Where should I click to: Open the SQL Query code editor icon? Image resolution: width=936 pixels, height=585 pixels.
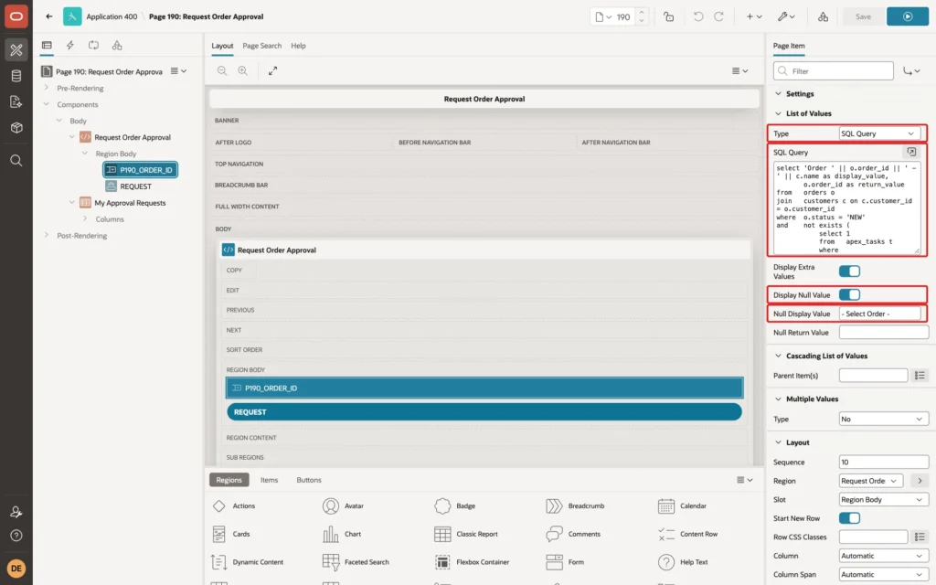(911, 153)
